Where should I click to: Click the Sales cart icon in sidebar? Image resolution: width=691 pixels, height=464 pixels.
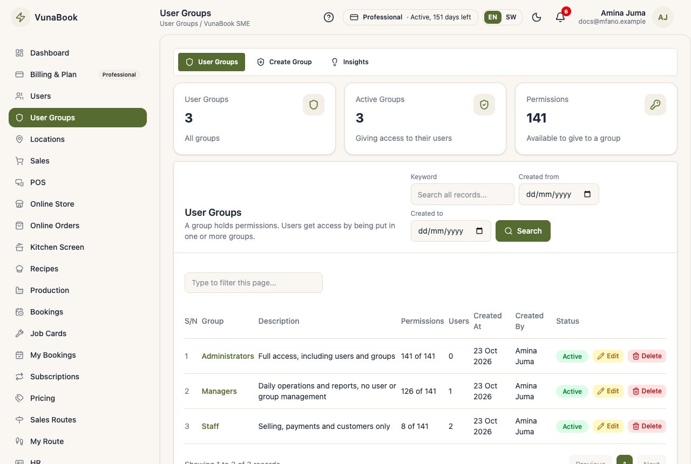coord(19,161)
